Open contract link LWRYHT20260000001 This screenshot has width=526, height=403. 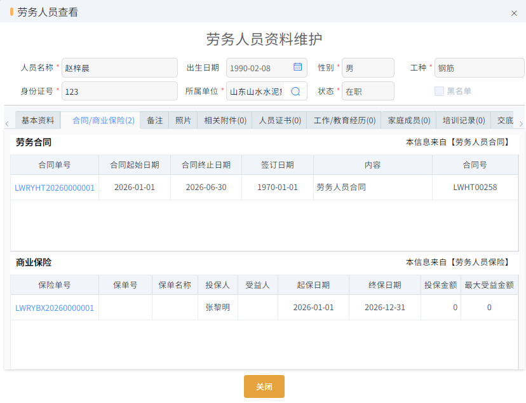[x=55, y=188]
